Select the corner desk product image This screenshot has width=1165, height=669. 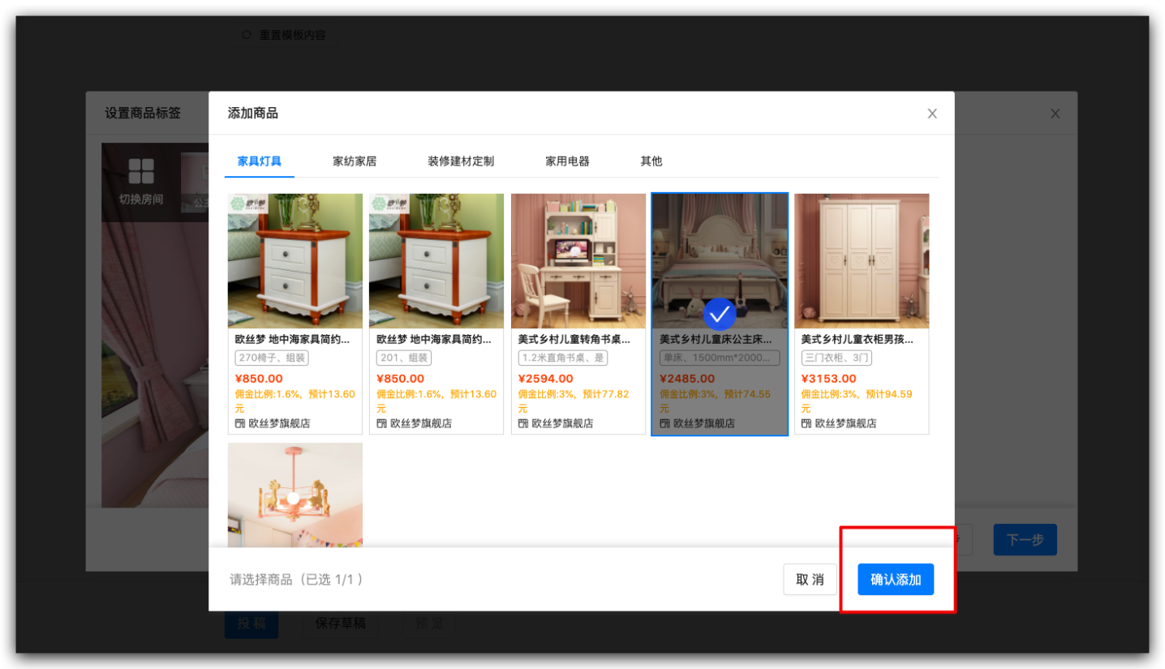(578, 261)
